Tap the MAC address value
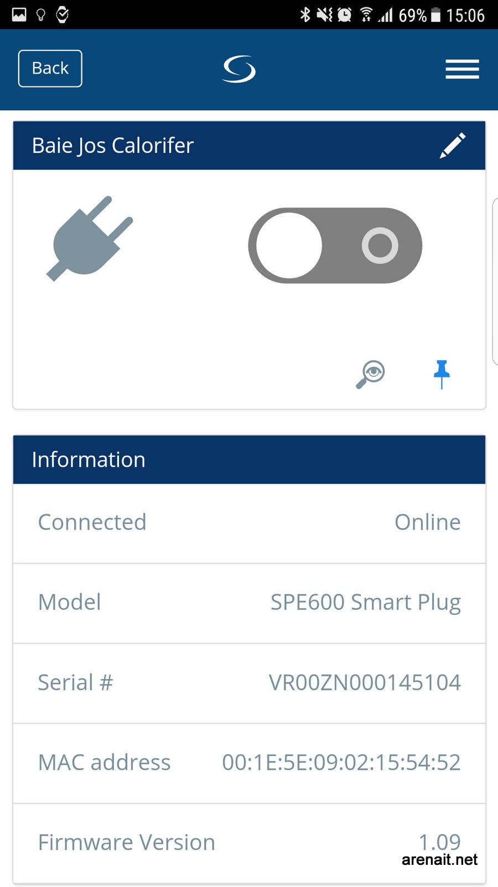Image resolution: width=498 pixels, height=887 pixels. (341, 762)
